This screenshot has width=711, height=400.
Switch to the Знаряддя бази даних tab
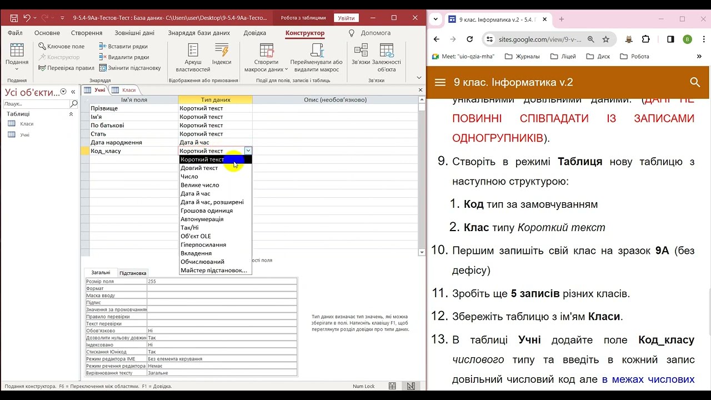tap(199, 33)
